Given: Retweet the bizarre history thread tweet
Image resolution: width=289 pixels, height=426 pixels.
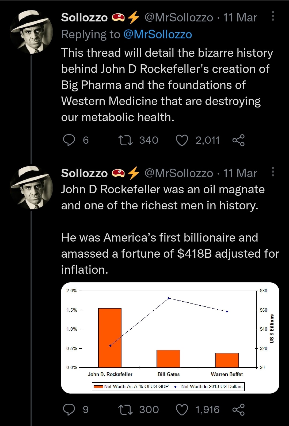Looking at the screenshot, I should pyautogui.click(x=126, y=140).
